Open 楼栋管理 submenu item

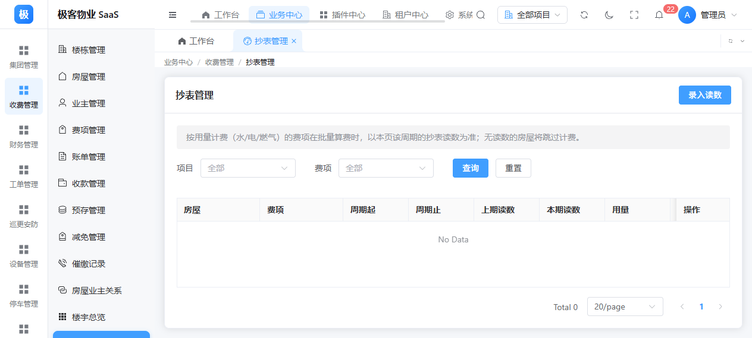[101, 50]
